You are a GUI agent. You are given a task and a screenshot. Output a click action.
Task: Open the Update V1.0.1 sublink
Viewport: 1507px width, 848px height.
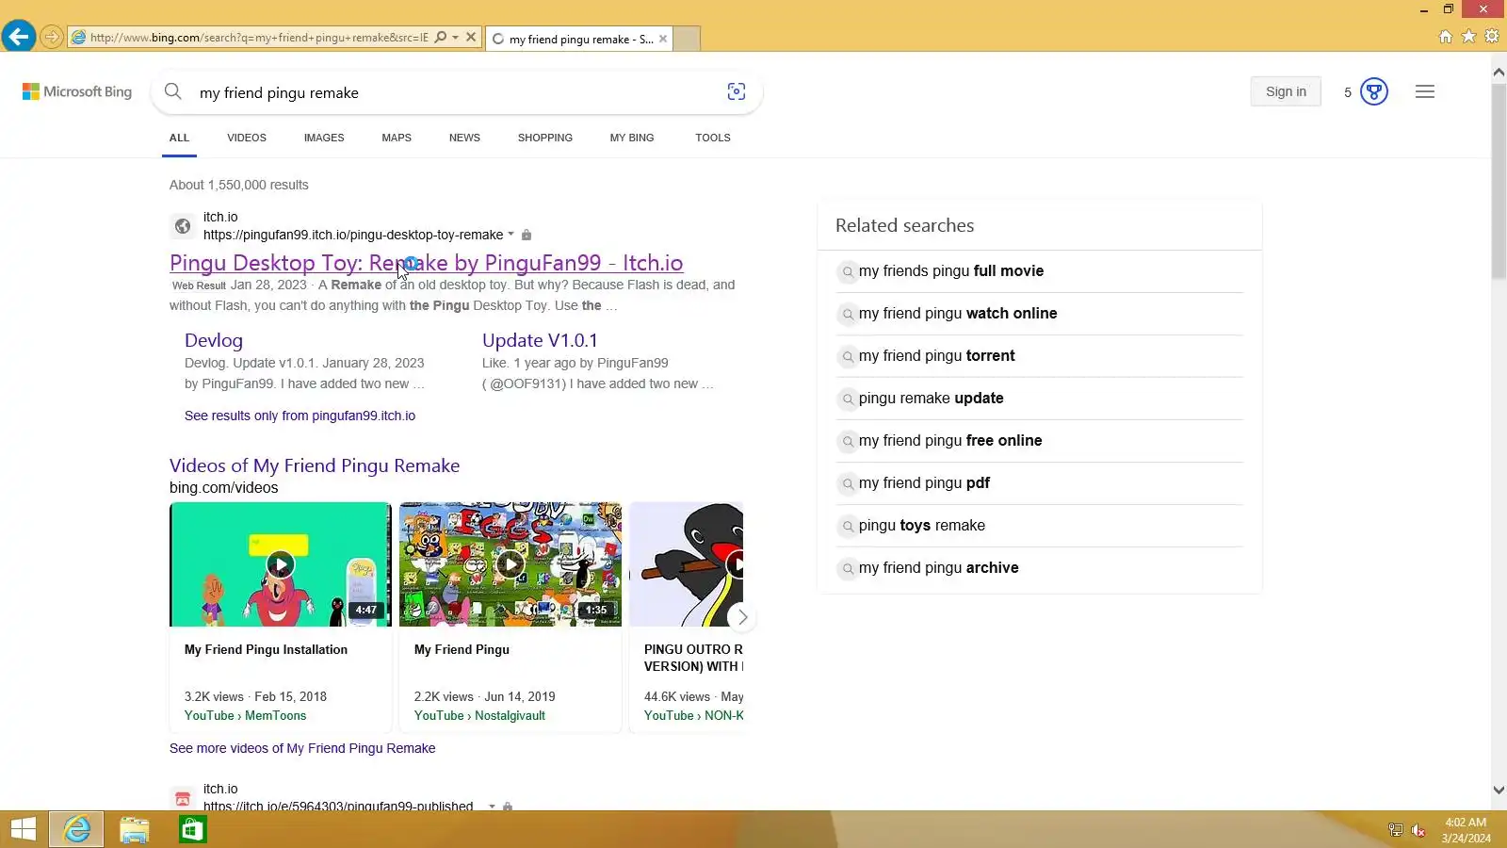pyautogui.click(x=540, y=340)
